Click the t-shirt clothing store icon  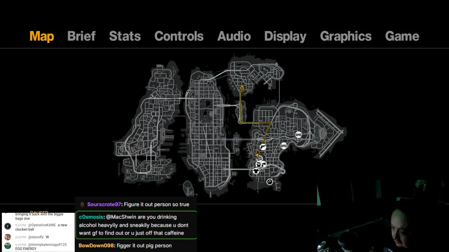click(256, 171)
